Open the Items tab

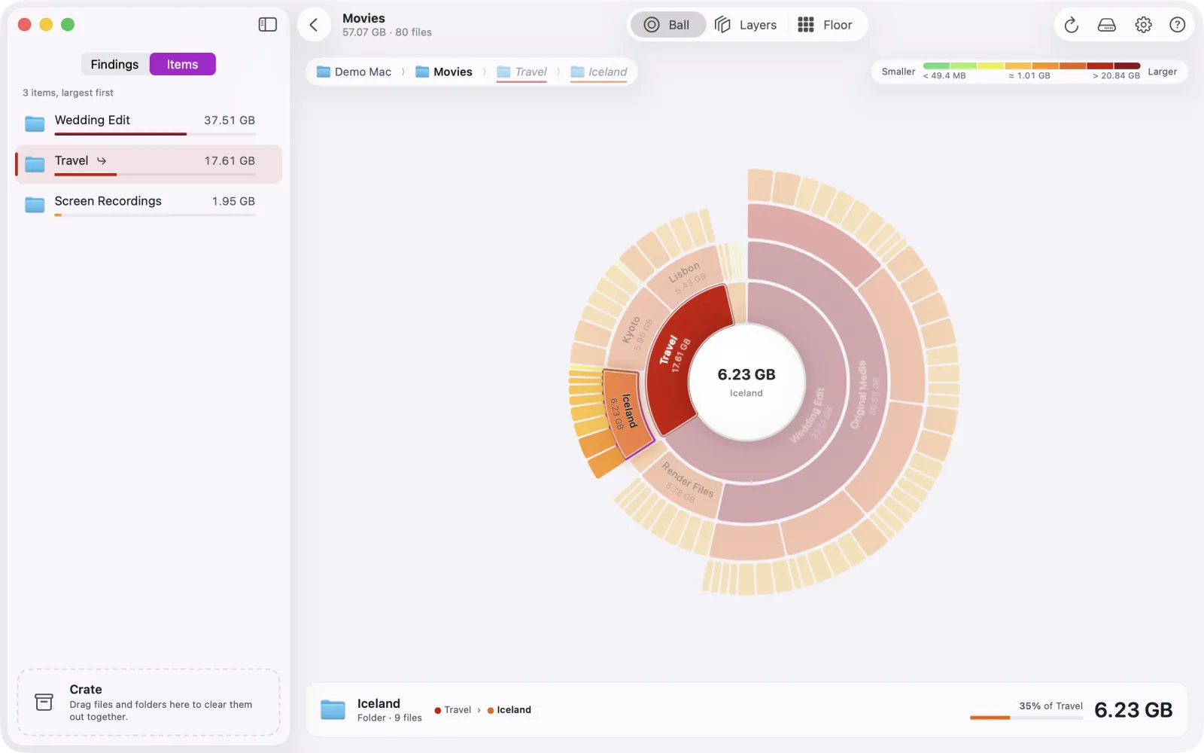coord(183,64)
